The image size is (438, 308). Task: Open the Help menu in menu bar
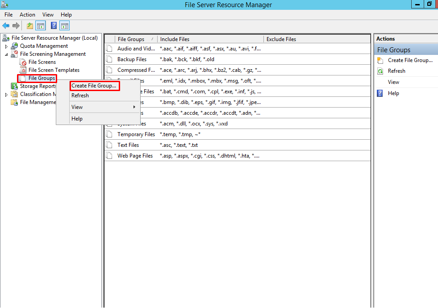coord(66,15)
